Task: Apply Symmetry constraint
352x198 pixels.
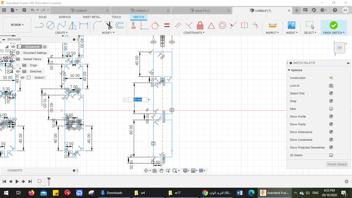Action: tap(244, 25)
